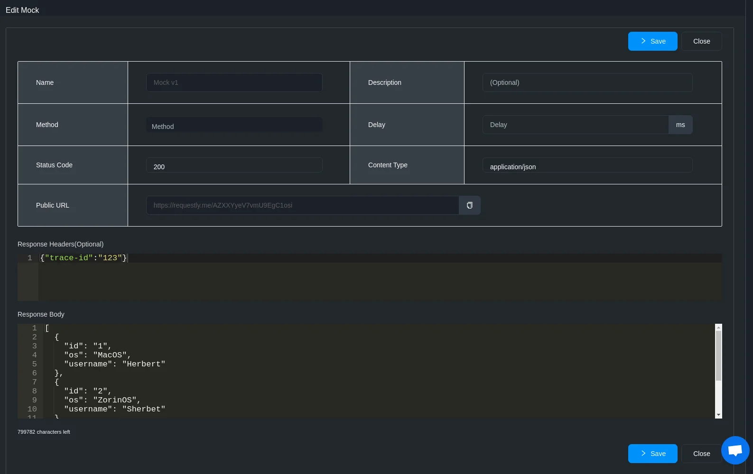Click the Edit Mock title
This screenshot has width=753, height=474.
(x=22, y=10)
